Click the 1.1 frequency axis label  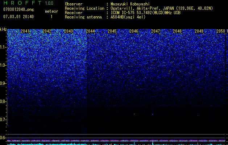(x=3, y=47)
